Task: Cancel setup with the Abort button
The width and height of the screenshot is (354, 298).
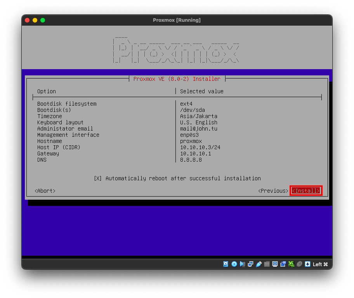Action: pos(45,191)
